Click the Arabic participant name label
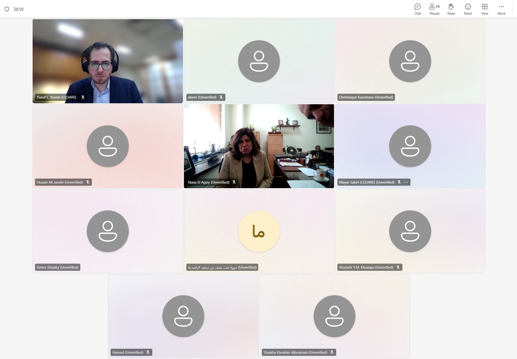 tap(222, 267)
